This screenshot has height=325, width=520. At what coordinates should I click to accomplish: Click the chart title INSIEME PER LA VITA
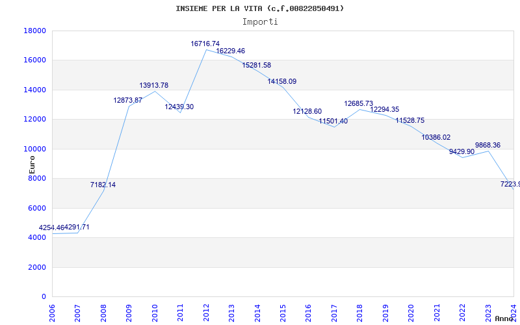pos(259,8)
